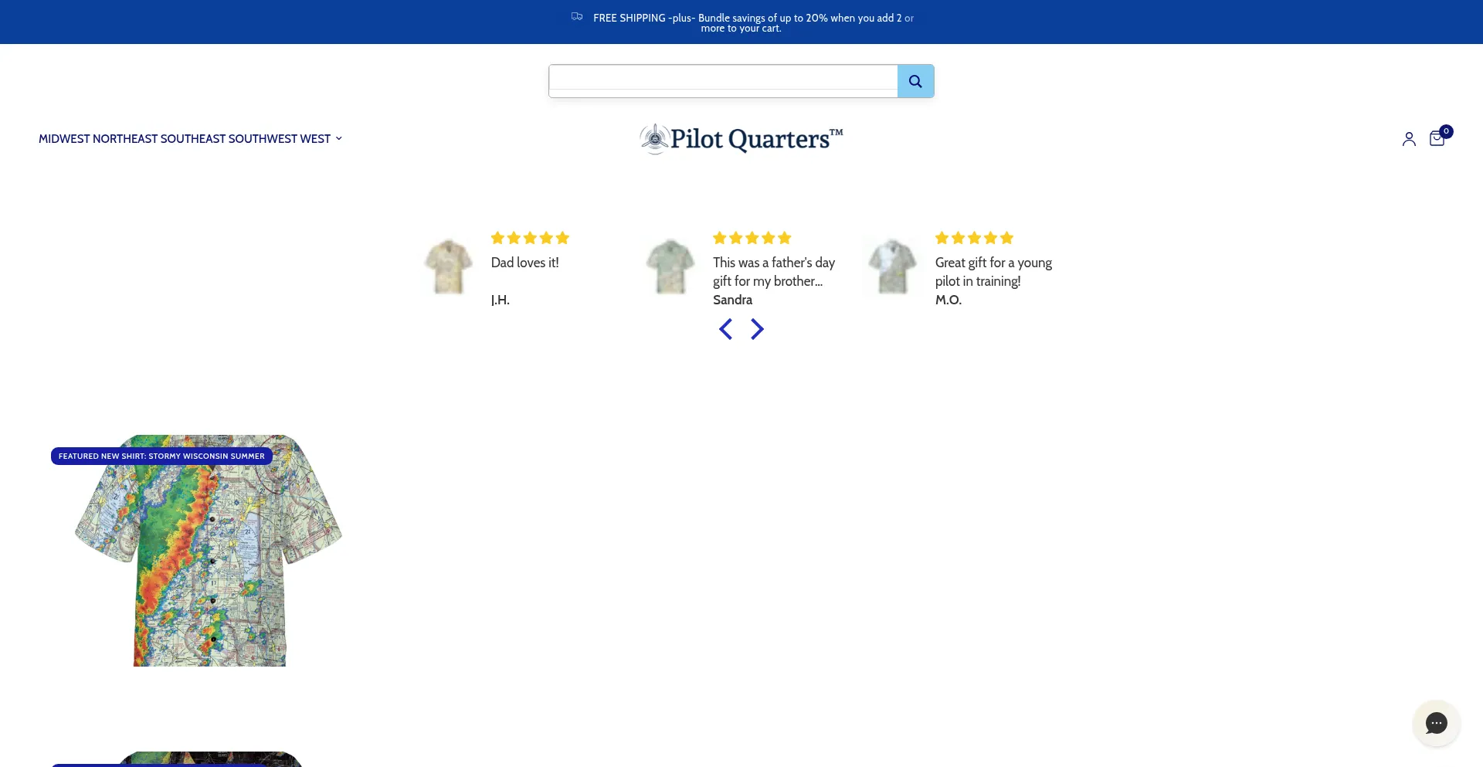This screenshot has height=767, width=1483.
Task: Click the Stormy Wisconsin Summer featured badge
Action: (x=161, y=456)
